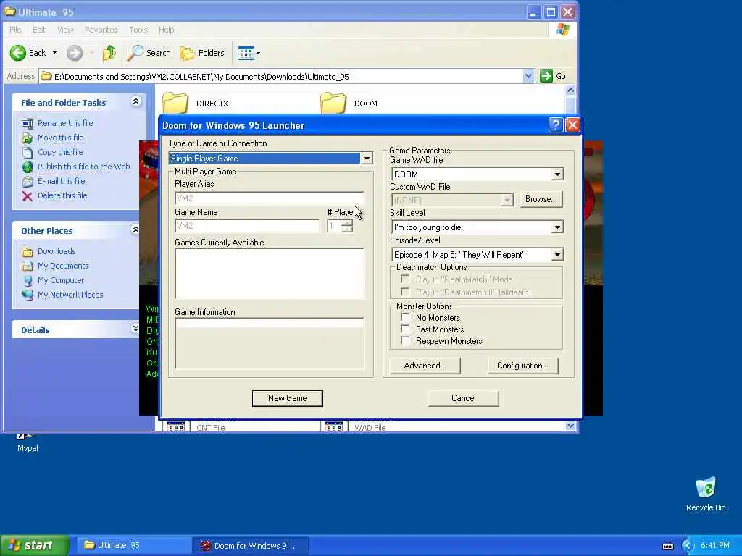Click the Explorer file list scrollbar down arrow

571,426
